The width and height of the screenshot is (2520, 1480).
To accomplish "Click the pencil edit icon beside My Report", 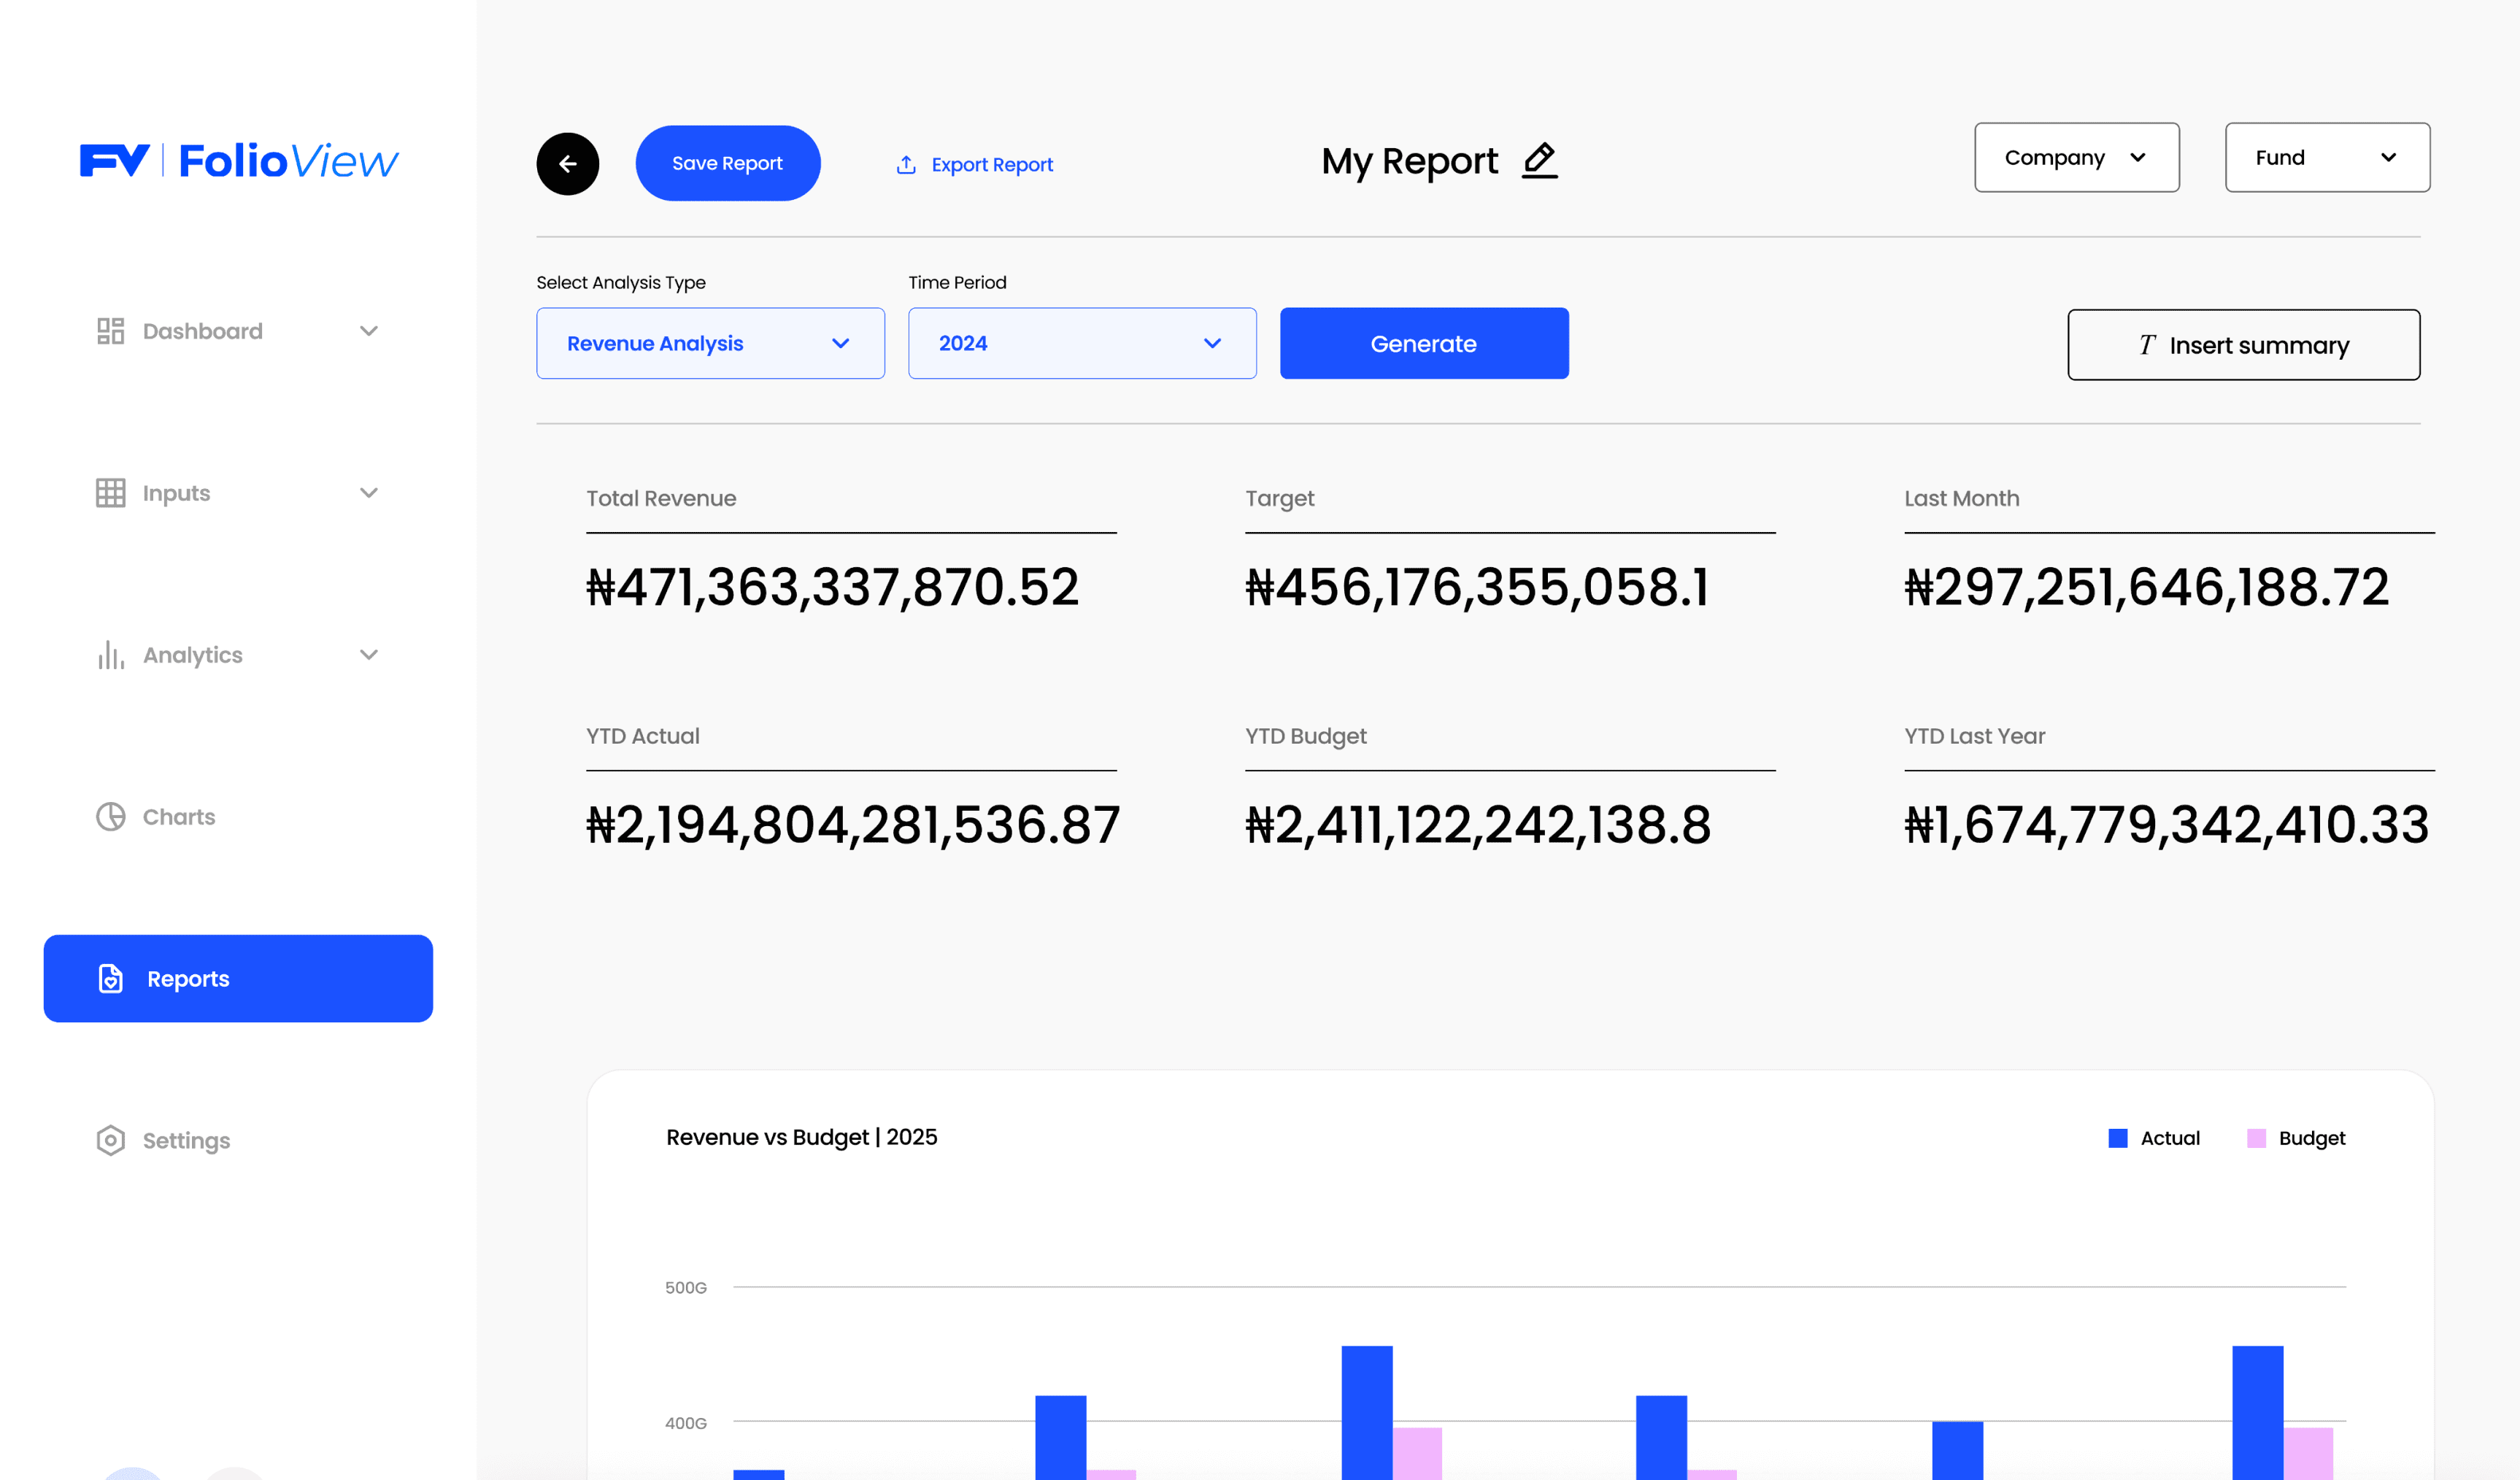I will pos(1540,160).
